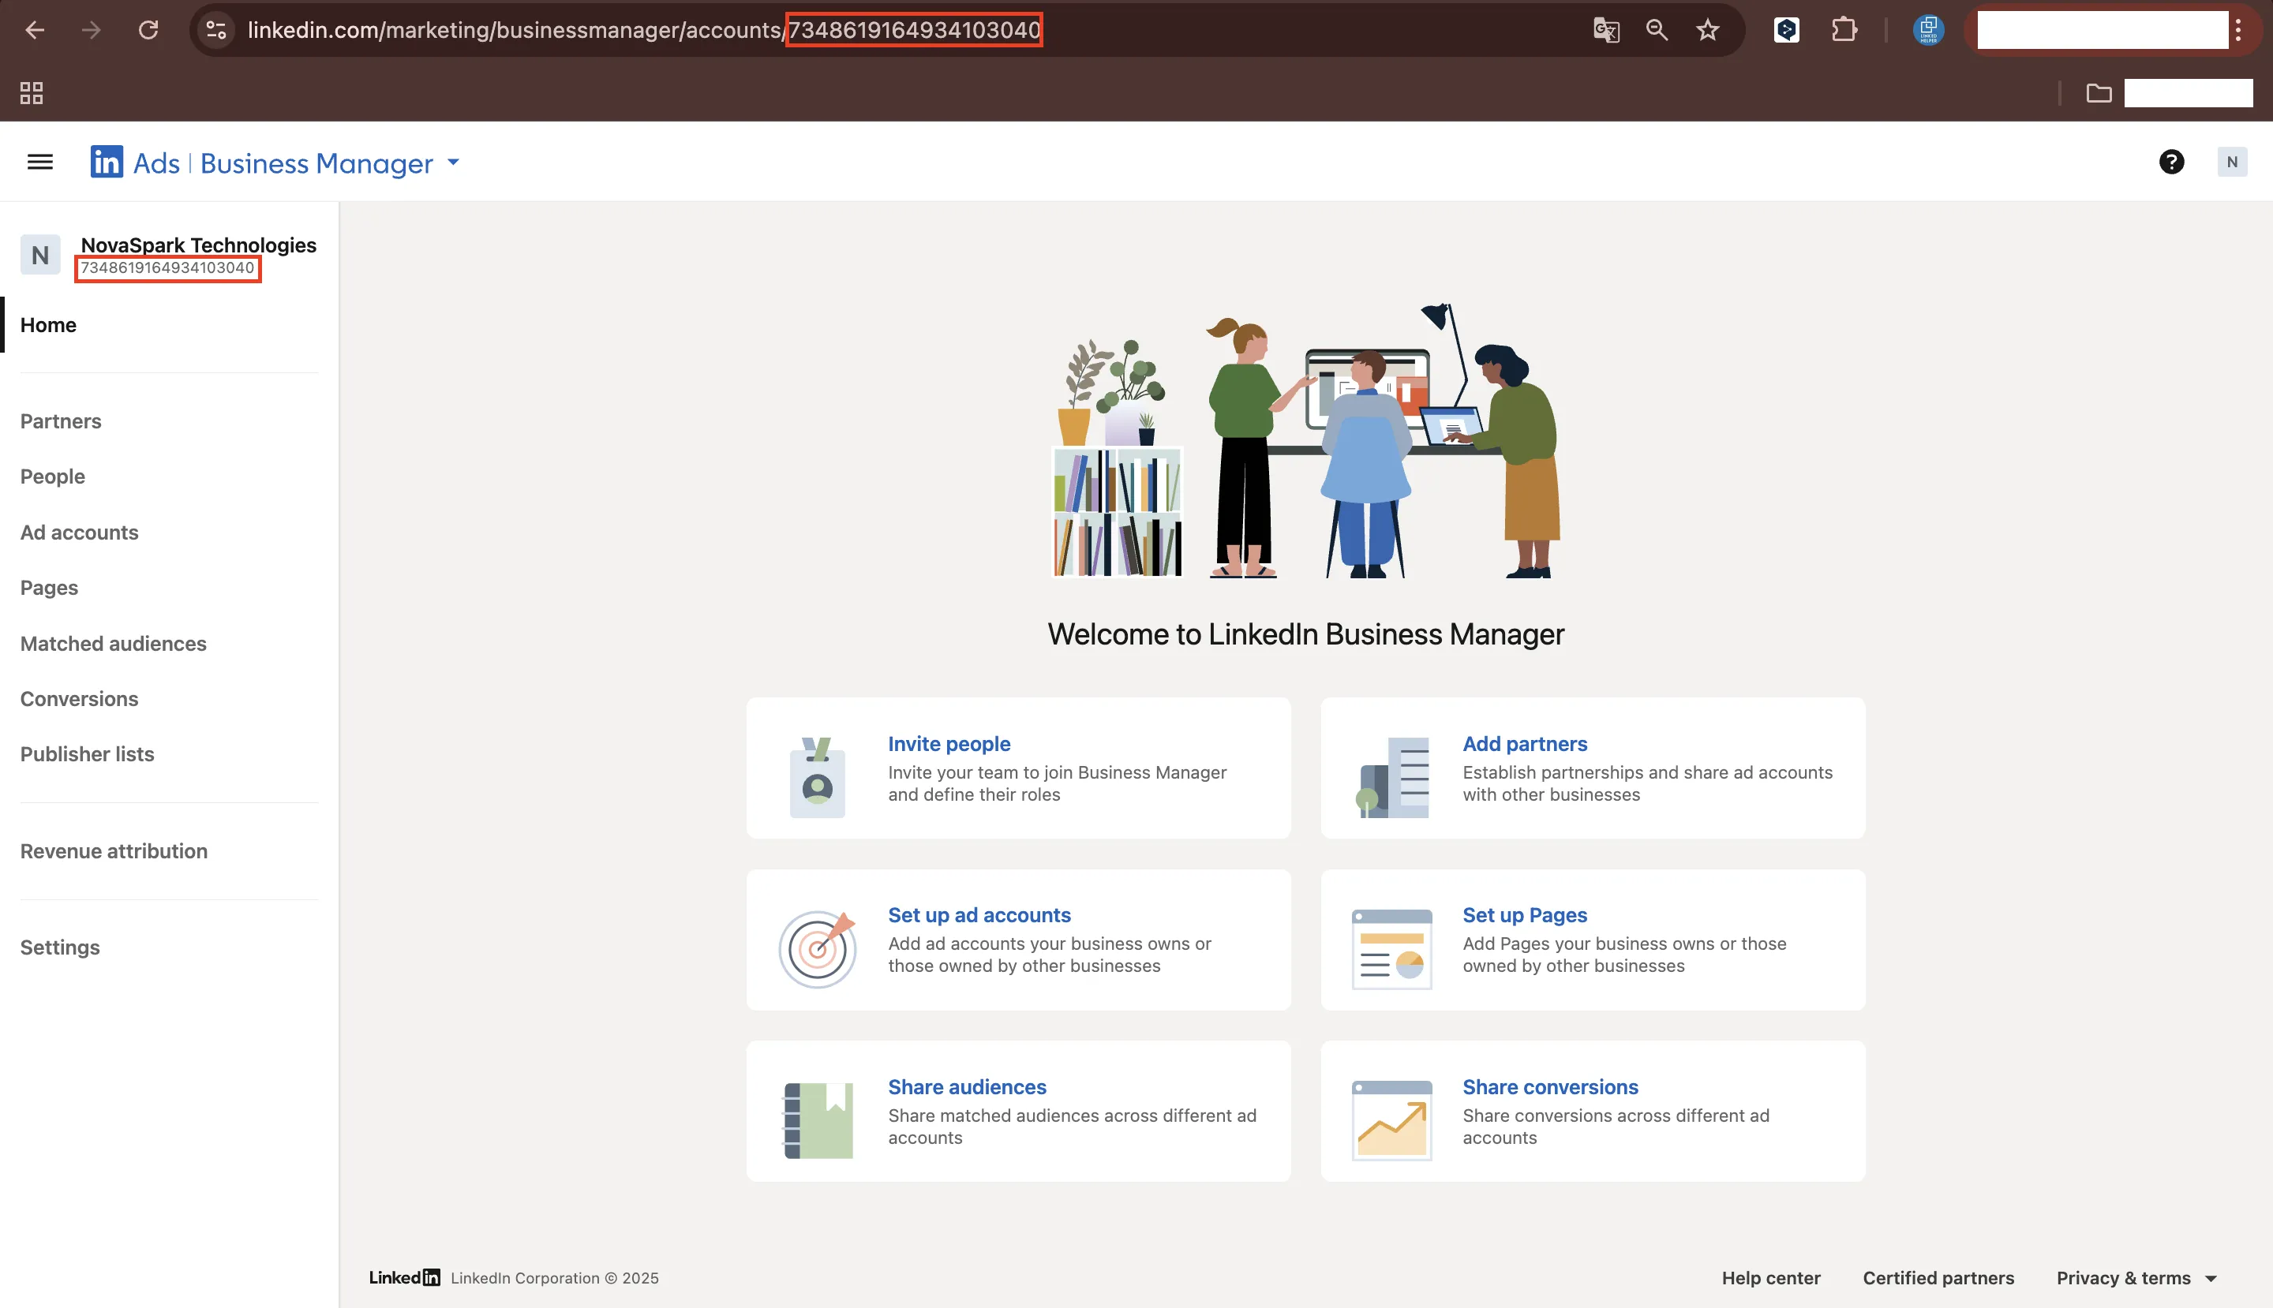Open the help question mark icon
Screen dimensions: 2273x1308
[x=2171, y=162]
